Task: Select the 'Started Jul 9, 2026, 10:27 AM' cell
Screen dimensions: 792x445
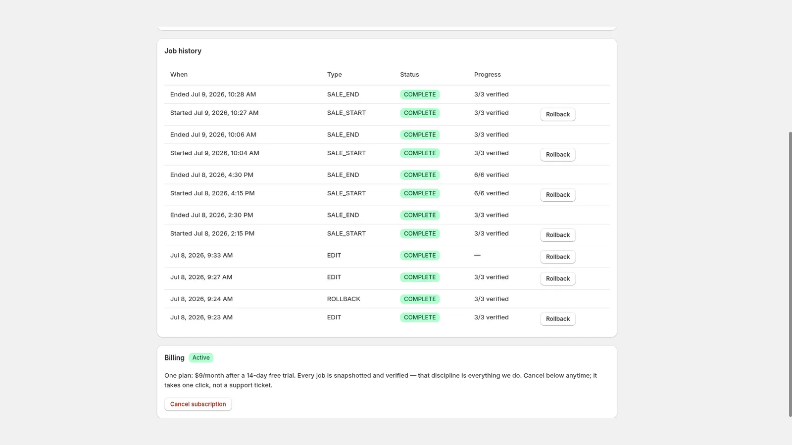Action: [x=243, y=114]
